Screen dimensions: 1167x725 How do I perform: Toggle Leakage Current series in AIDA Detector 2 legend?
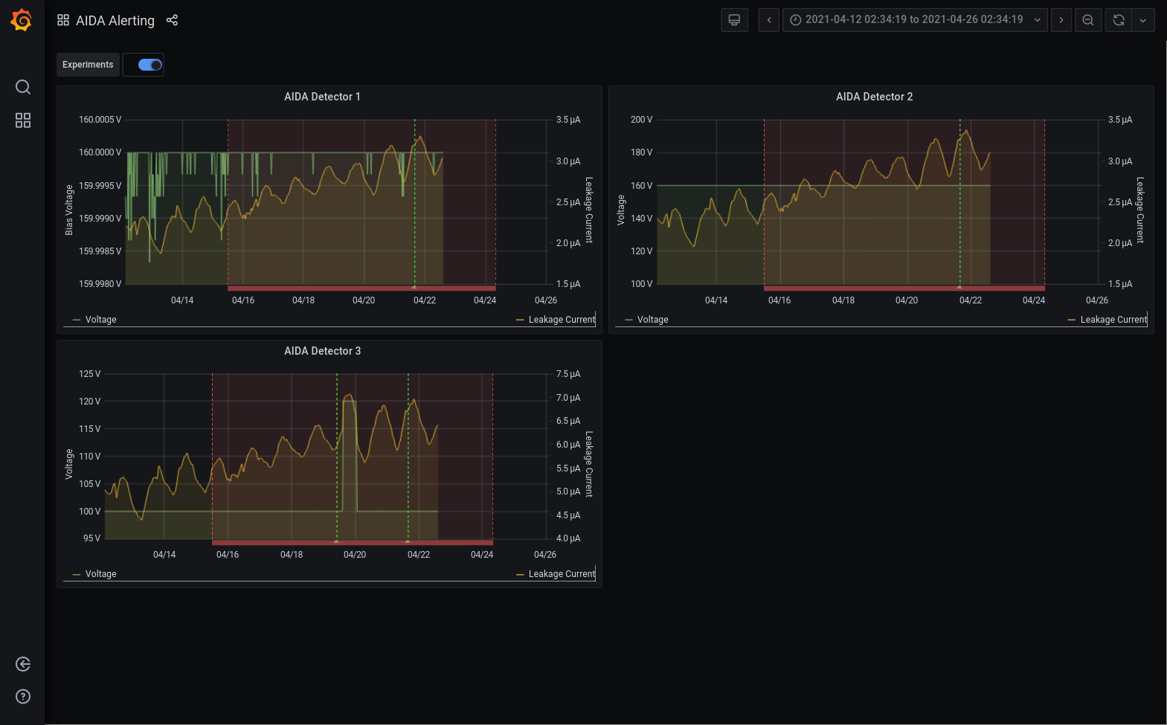click(x=1113, y=320)
